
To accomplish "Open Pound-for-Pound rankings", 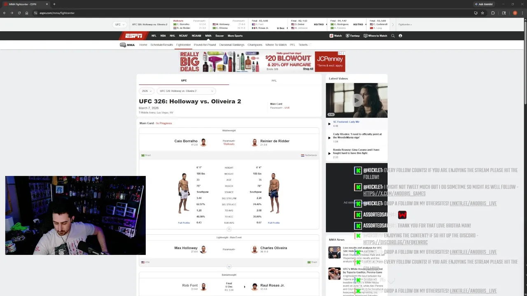I will coord(205,45).
